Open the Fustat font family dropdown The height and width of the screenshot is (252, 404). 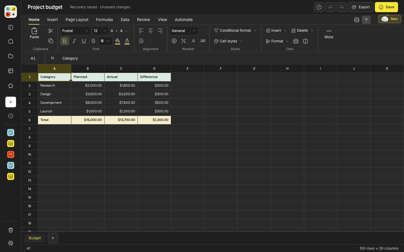pyautogui.click(x=75, y=31)
